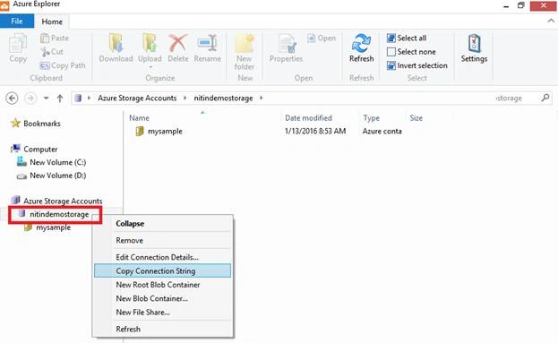Click the Open ribbon button

click(x=322, y=39)
